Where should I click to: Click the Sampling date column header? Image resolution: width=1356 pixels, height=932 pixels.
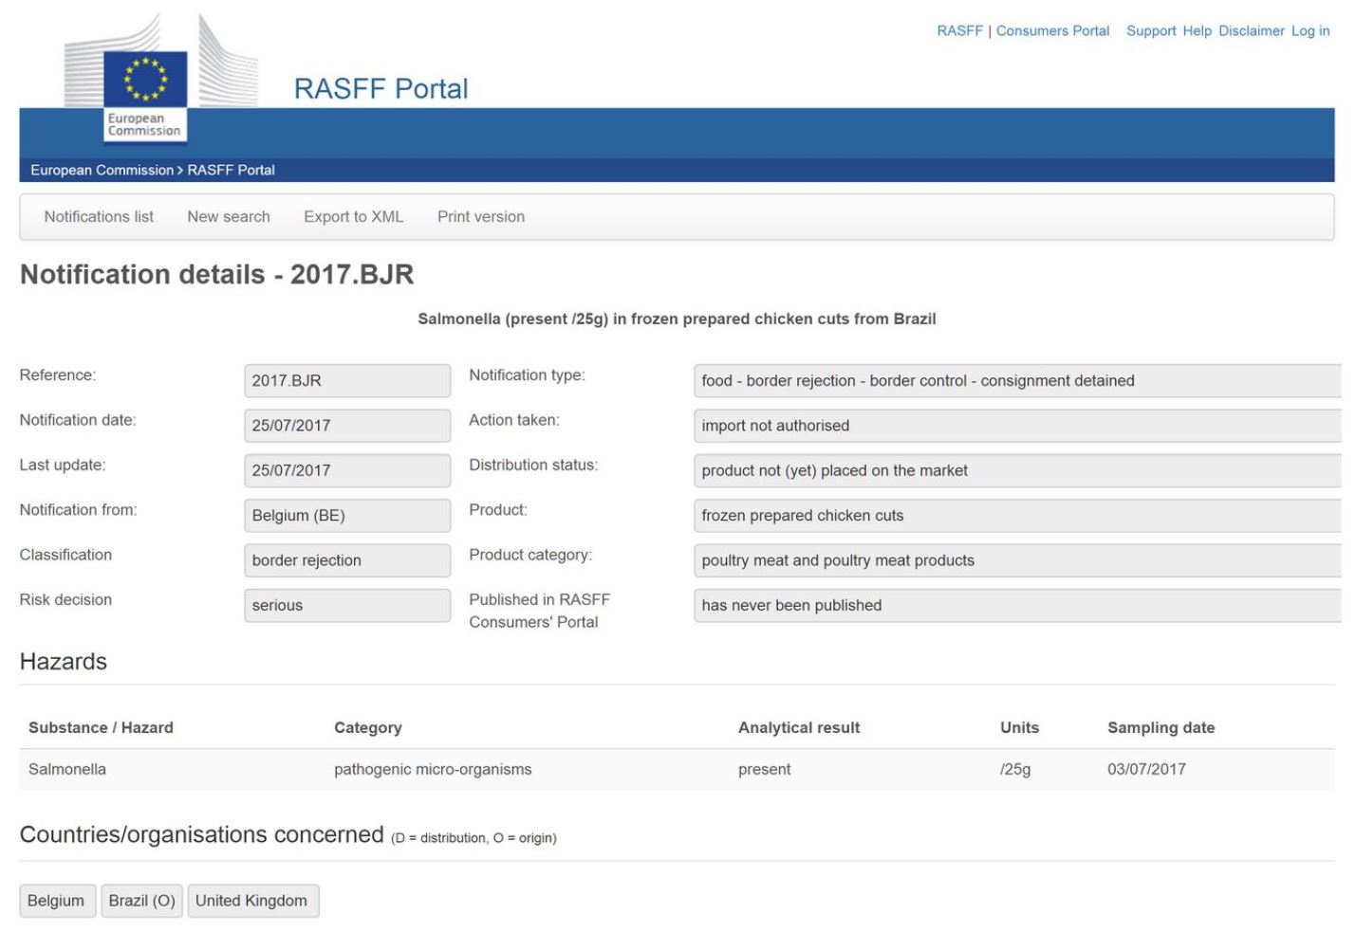[x=1161, y=727]
